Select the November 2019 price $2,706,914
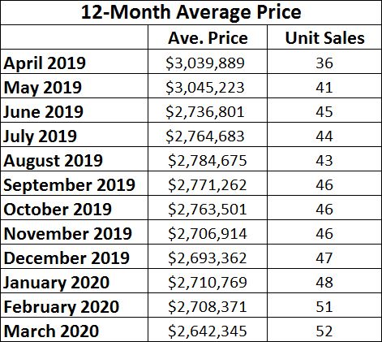Screen dimensions: 382x342 coord(208,232)
